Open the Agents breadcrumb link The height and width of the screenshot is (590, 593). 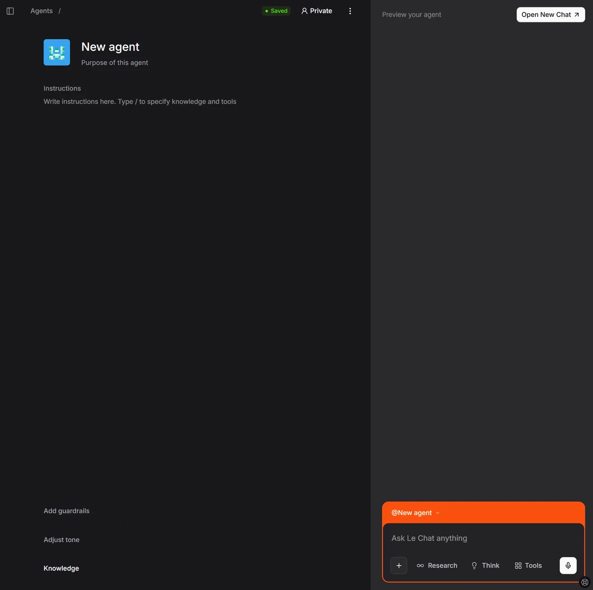(42, 11)
